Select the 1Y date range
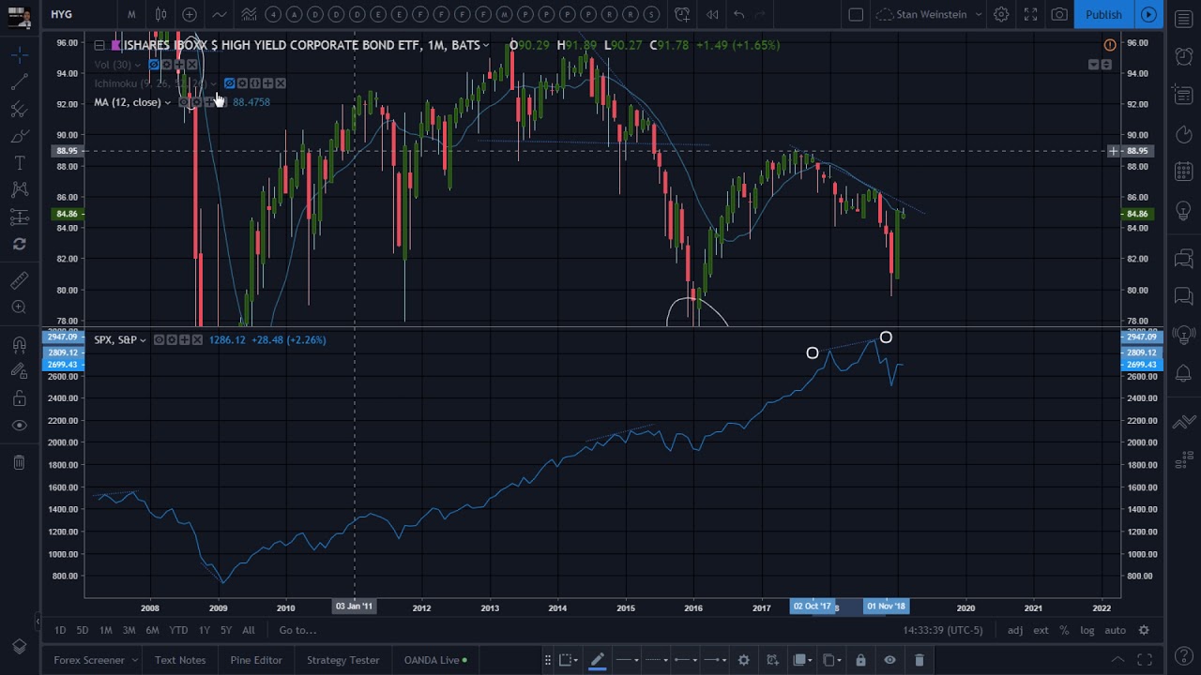This screenshot has height=675, width=1201. pyautogui.click(x=204, y=630)
